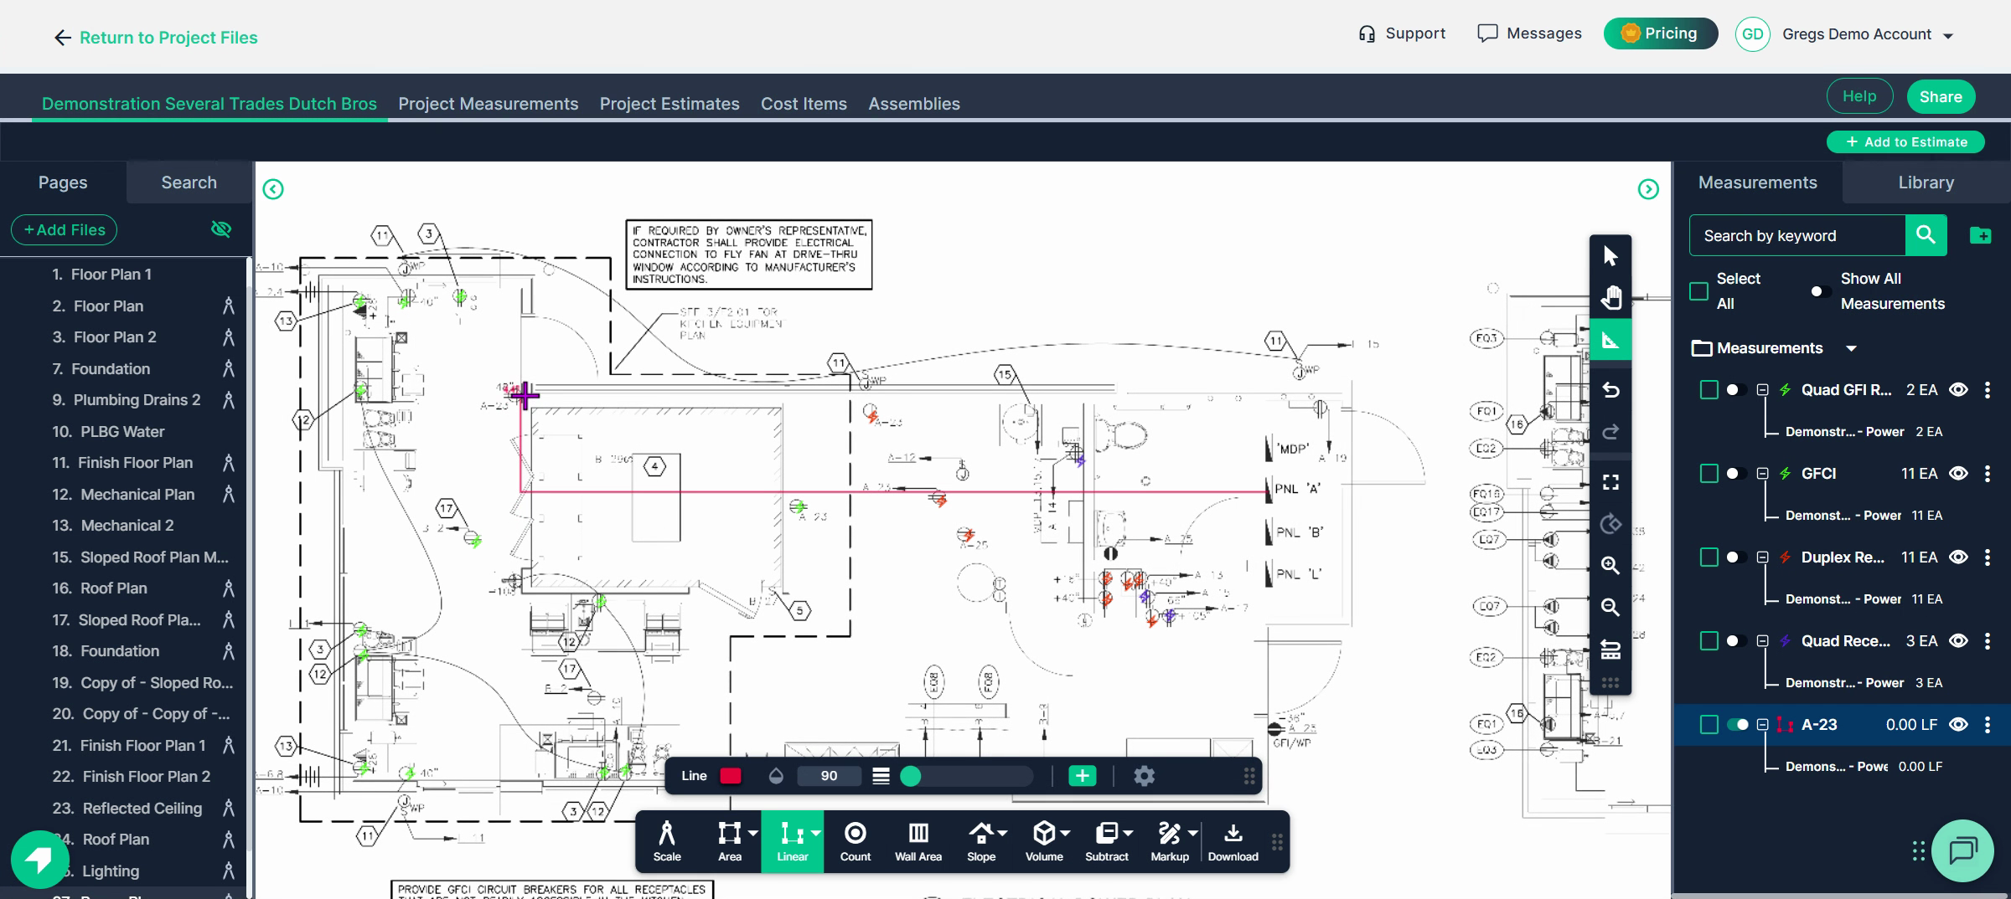
Task: Click the red line color swatch
Action: (731, 776)
